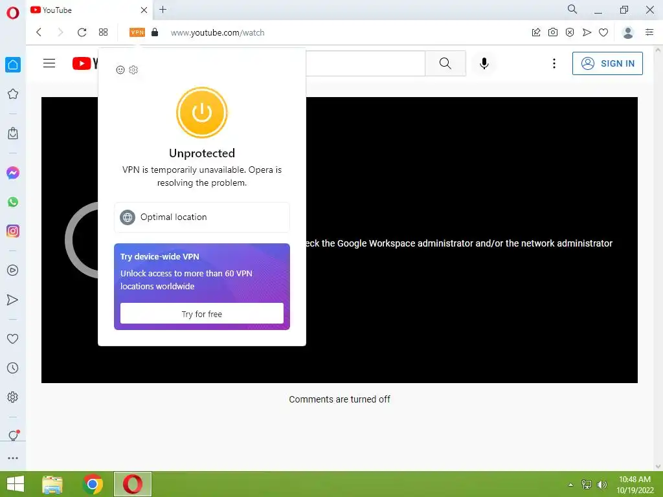Open Shopping bag icon in sidebar
663x497 pixels.
click(x=13, y=133)
